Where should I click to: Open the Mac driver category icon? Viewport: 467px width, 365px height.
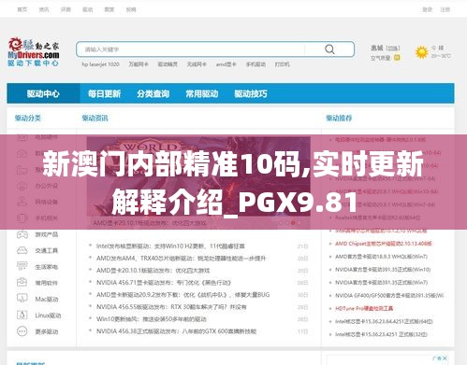[x=22, y=299]
